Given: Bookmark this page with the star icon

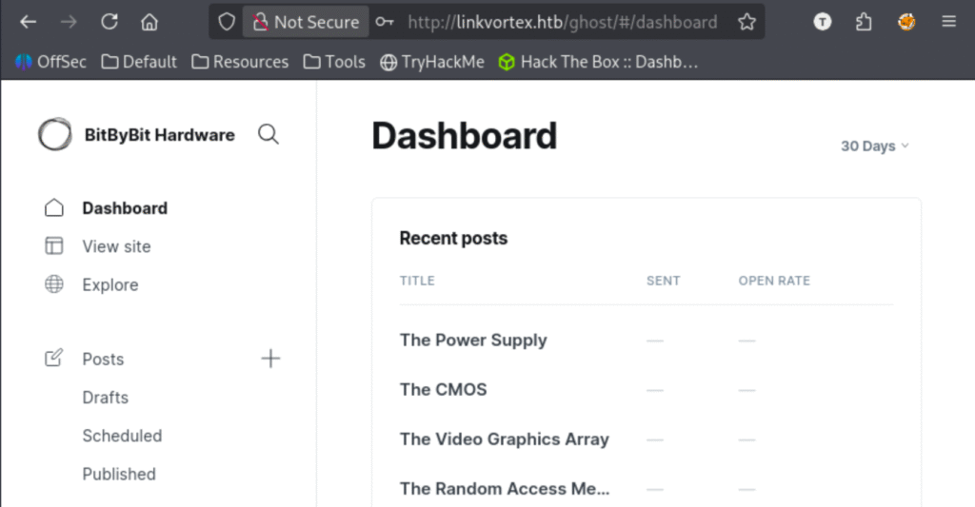Looking at the screenshot, I should tap(746, 22).
